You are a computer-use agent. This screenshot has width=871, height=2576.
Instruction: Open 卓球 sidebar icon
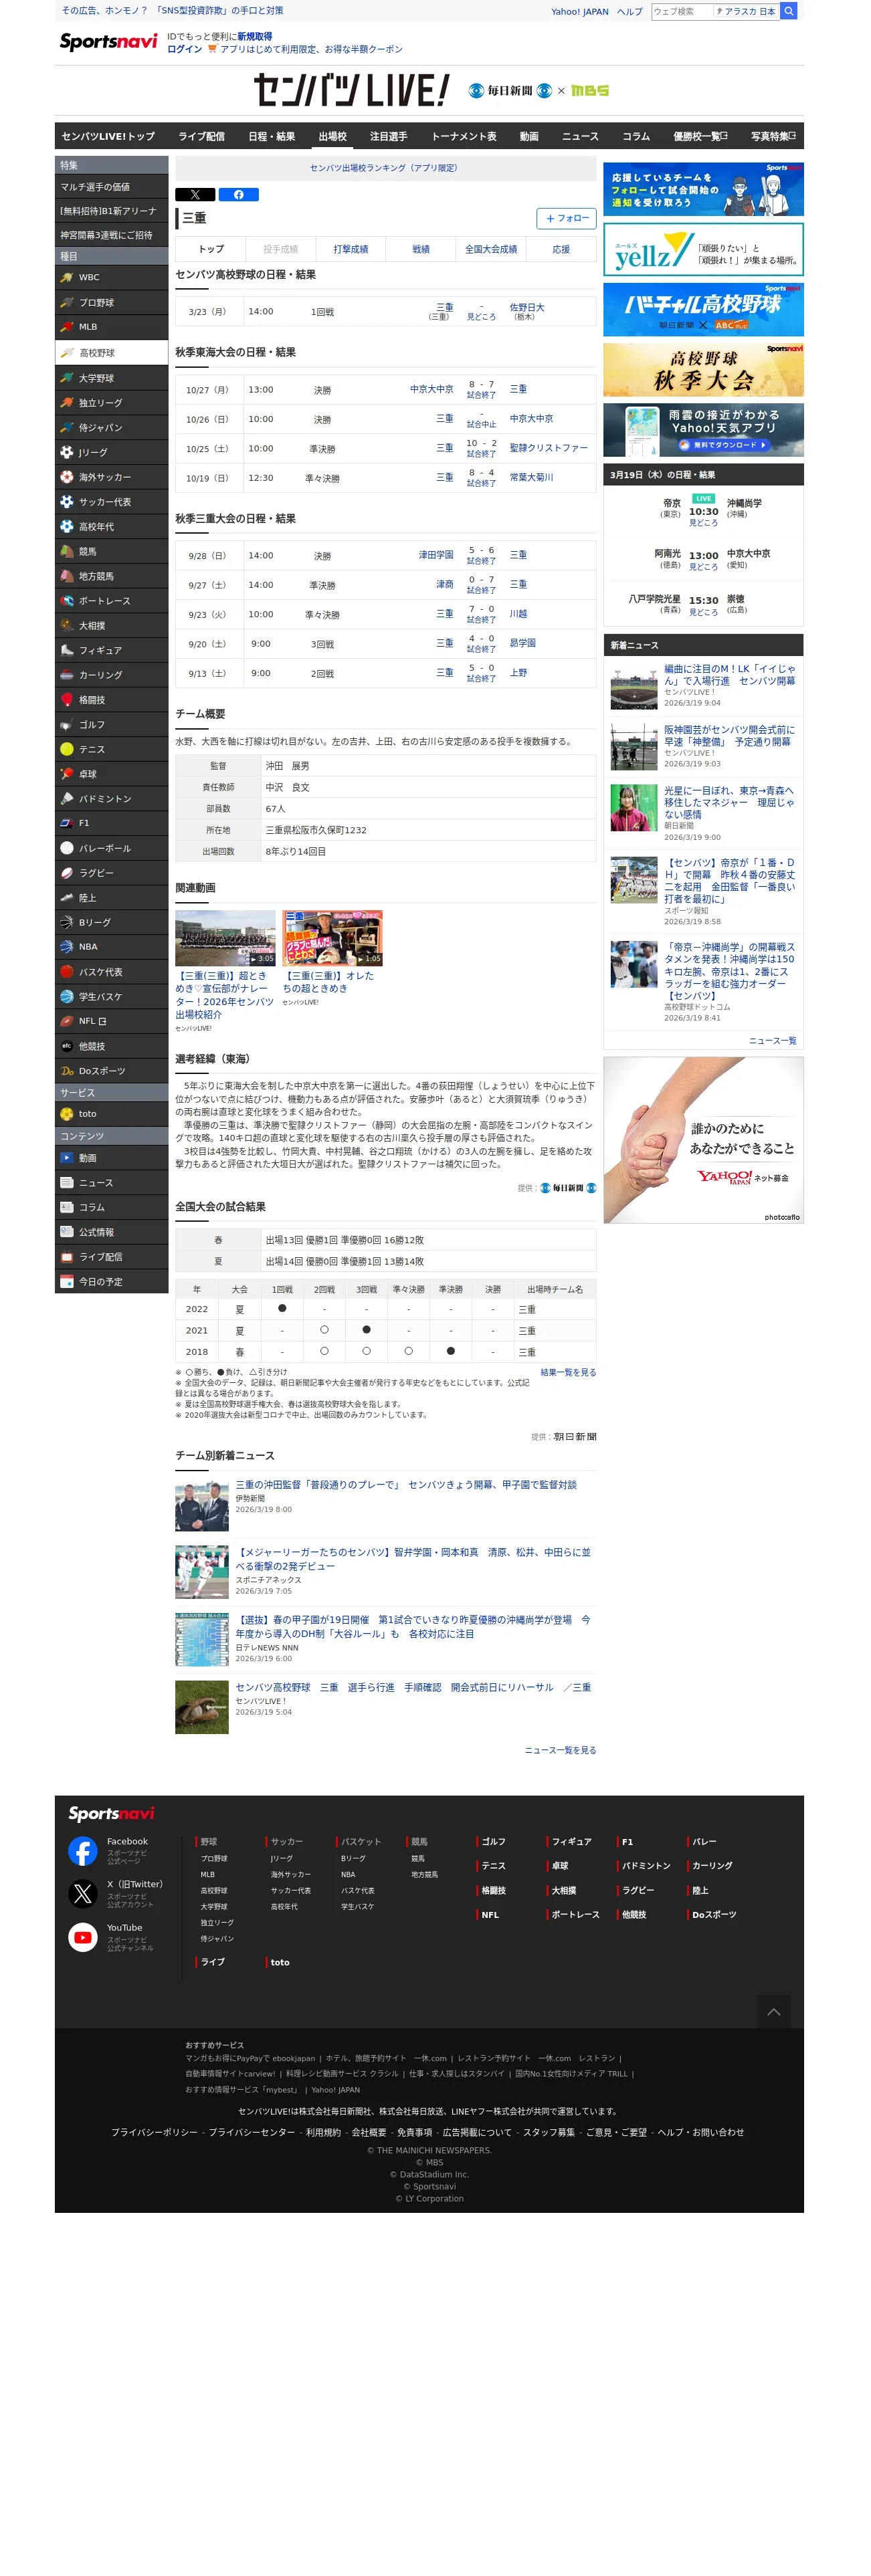66,774
